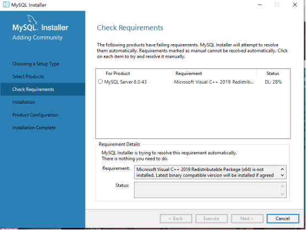Image resolution: width=306 pixels, height=230 pixels.
Task: Jump to the Installation step
Action: 24,102
